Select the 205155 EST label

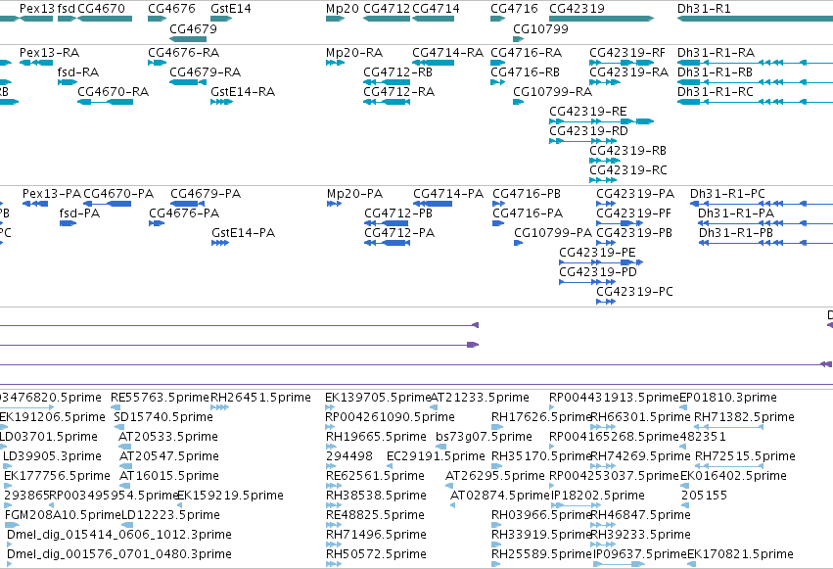pyautogui.click(x=704, y=496)
